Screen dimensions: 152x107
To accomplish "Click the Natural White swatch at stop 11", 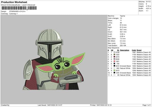I will pos(114,75).
